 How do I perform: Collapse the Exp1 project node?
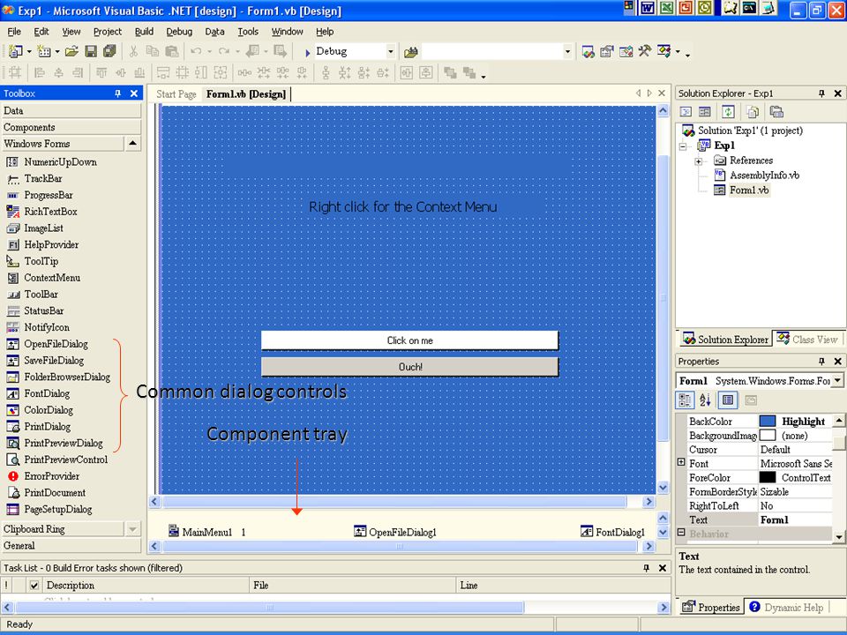[683, 146]
